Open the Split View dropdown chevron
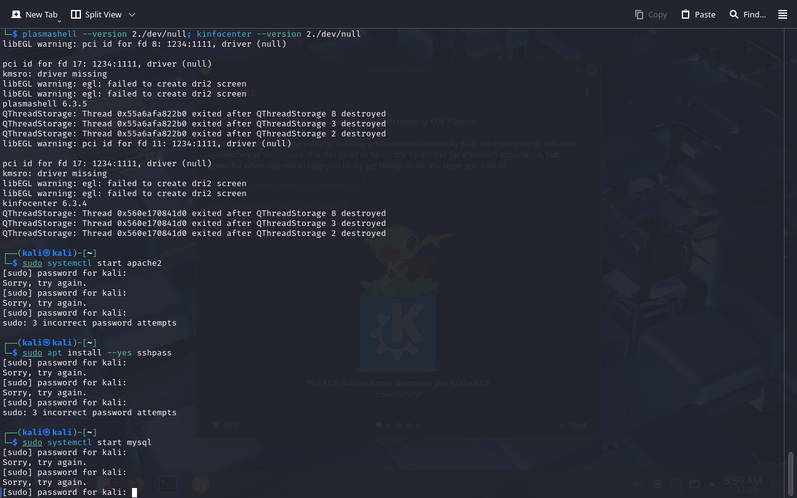The image size is (797, 498). (132, 14)
